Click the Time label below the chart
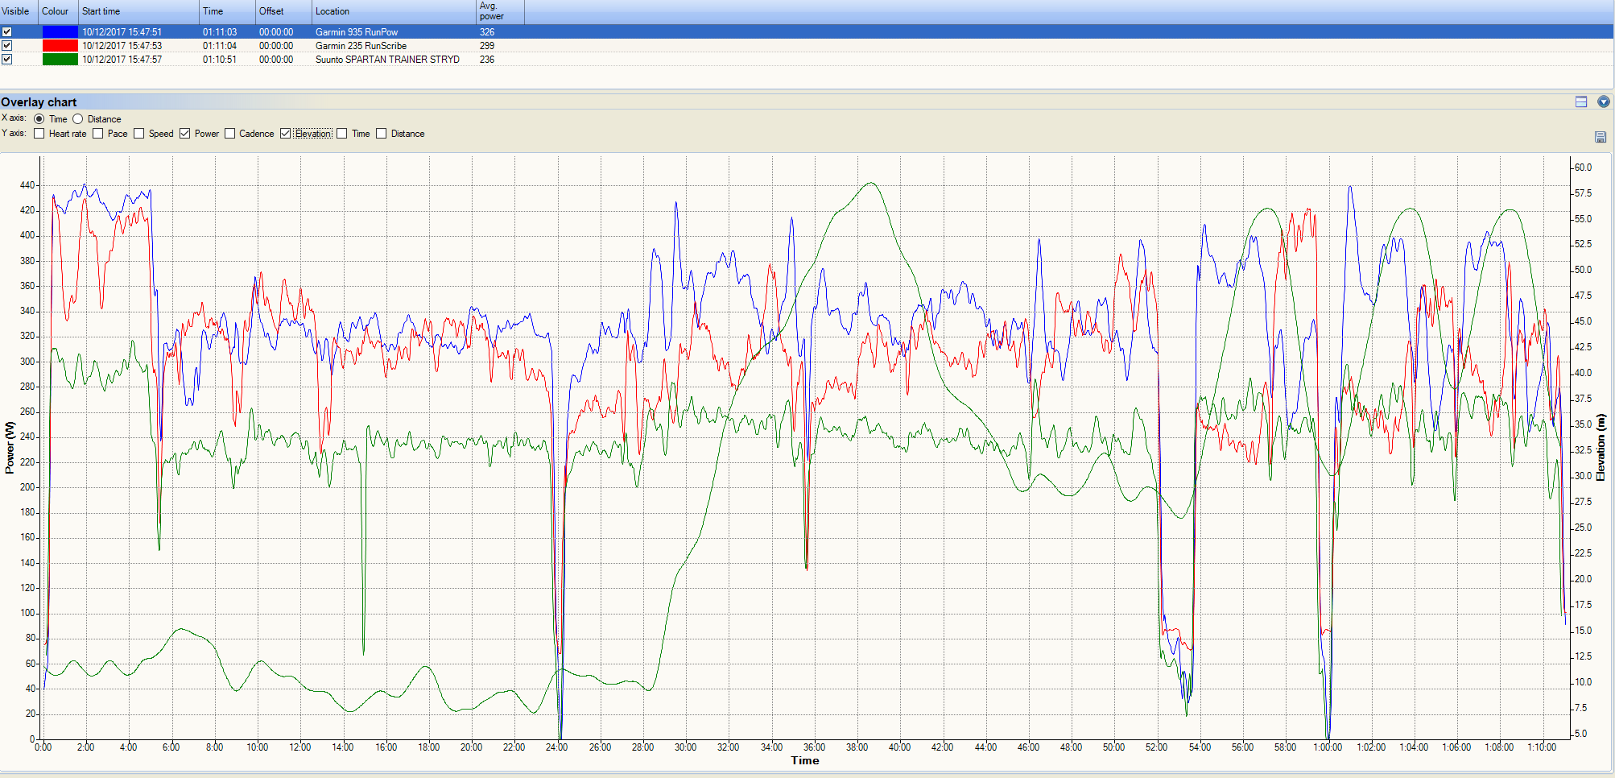 tap(805, 760)
